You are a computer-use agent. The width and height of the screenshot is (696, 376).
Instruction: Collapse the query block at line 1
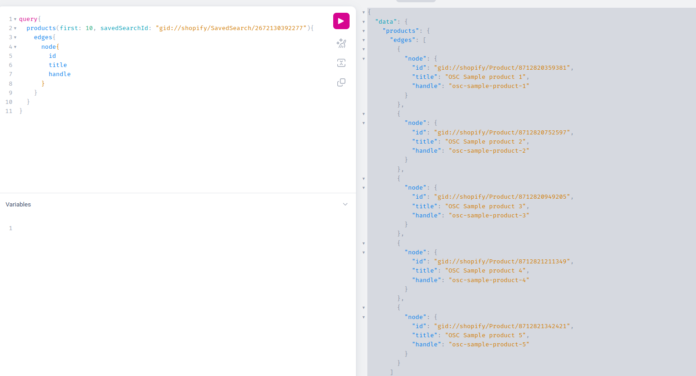15,19
